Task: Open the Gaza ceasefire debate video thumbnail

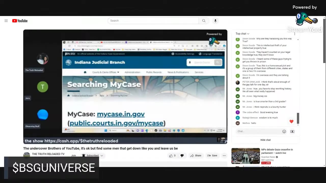Action: pyautogui.click(x=246, y=156)
